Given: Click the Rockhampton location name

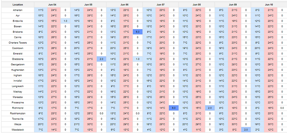Looking at the screenshot, I should (18, 113).
